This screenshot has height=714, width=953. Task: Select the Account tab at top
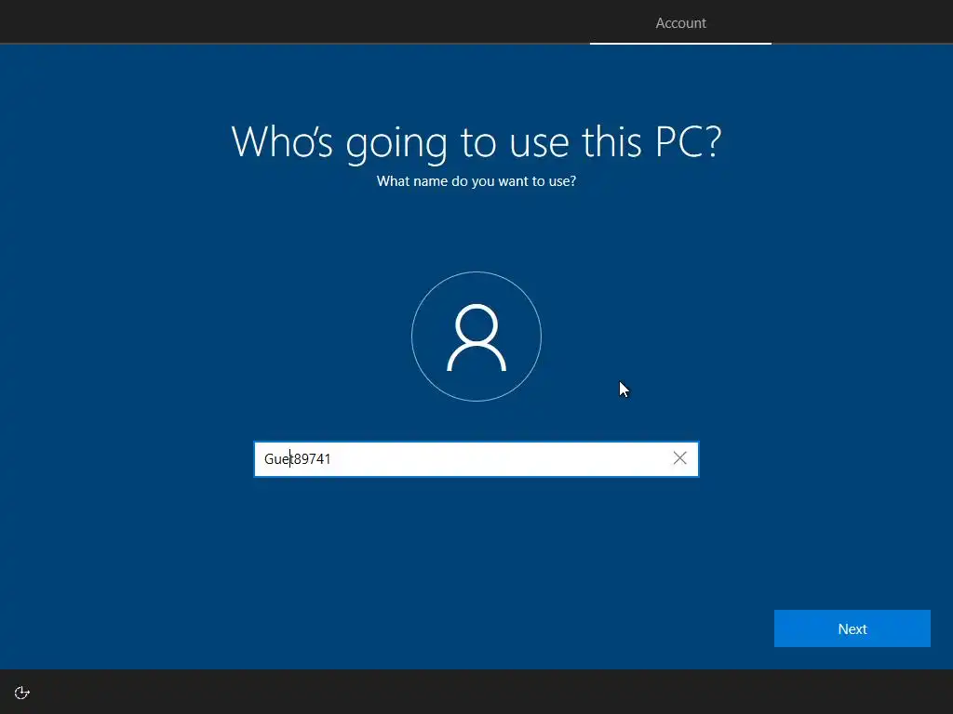coord(680,23)
